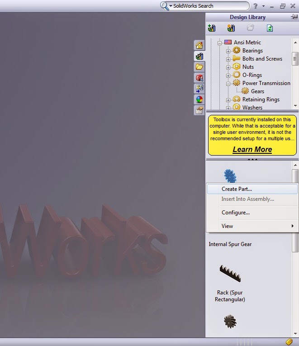Click parts list scrollbar up arrow
This screenshot has width=299, height=346.
[295, 165]
